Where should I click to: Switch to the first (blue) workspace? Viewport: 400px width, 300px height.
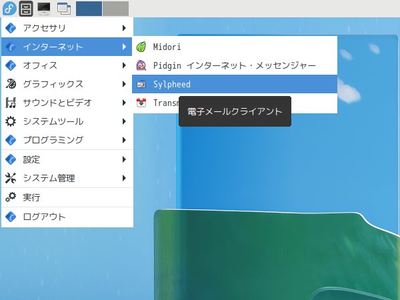[x=89, y=9]
